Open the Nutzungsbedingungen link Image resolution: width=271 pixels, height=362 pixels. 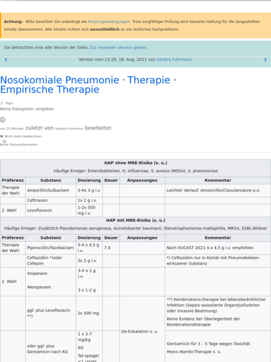(x=109, y=22)
